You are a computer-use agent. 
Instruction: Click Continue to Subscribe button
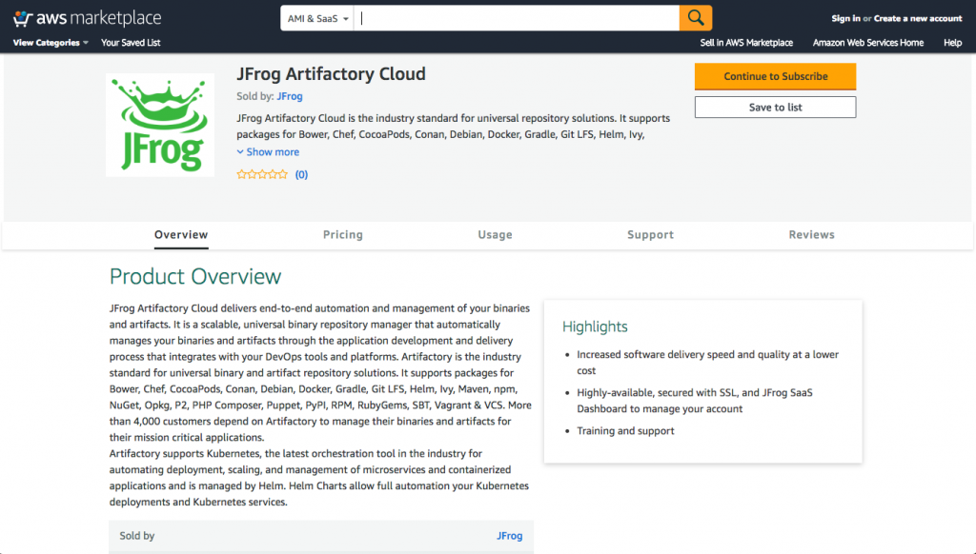[x=775, y=76]
